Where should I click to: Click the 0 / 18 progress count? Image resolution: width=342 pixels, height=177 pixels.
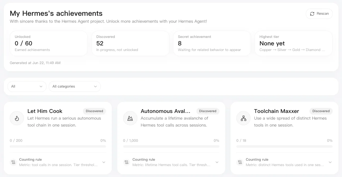coord(241,140)
